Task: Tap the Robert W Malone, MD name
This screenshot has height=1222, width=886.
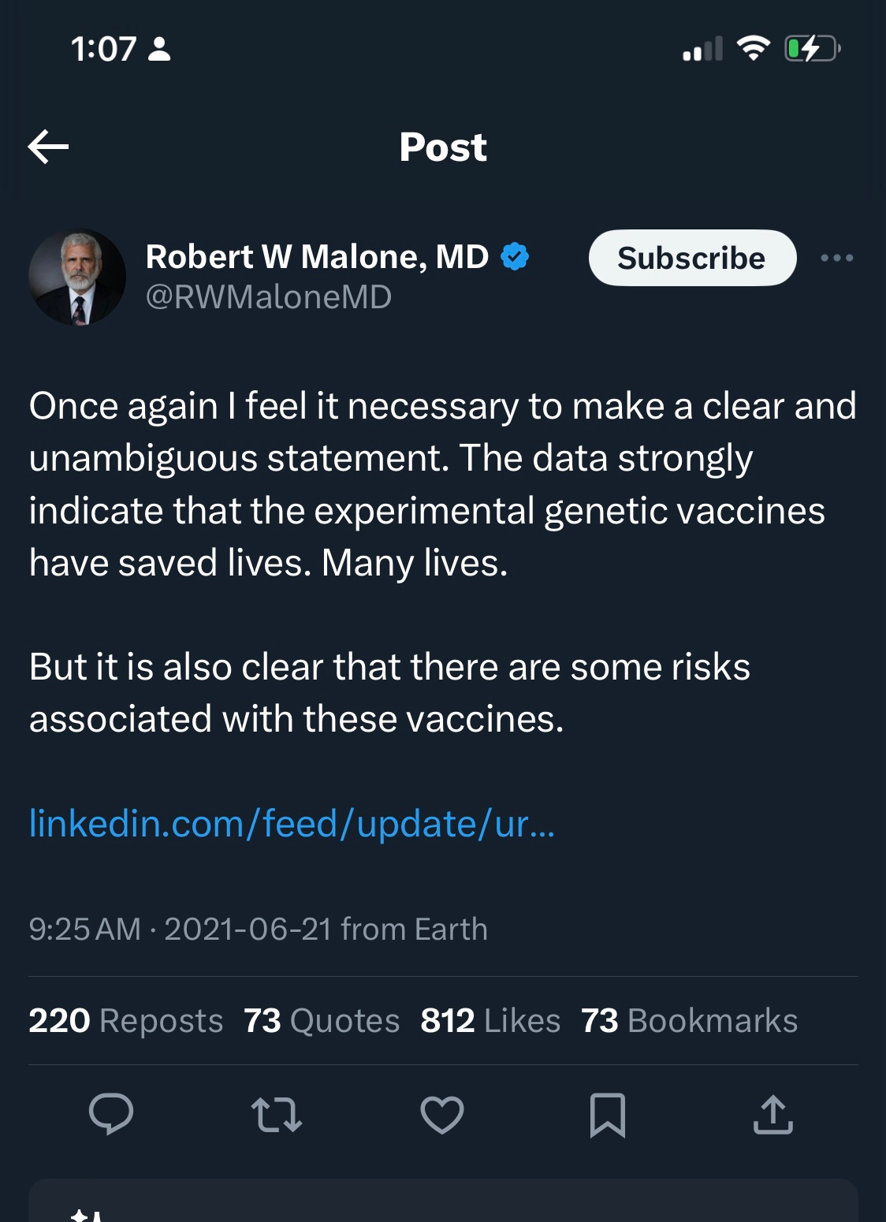Action: tap(317, 257)
